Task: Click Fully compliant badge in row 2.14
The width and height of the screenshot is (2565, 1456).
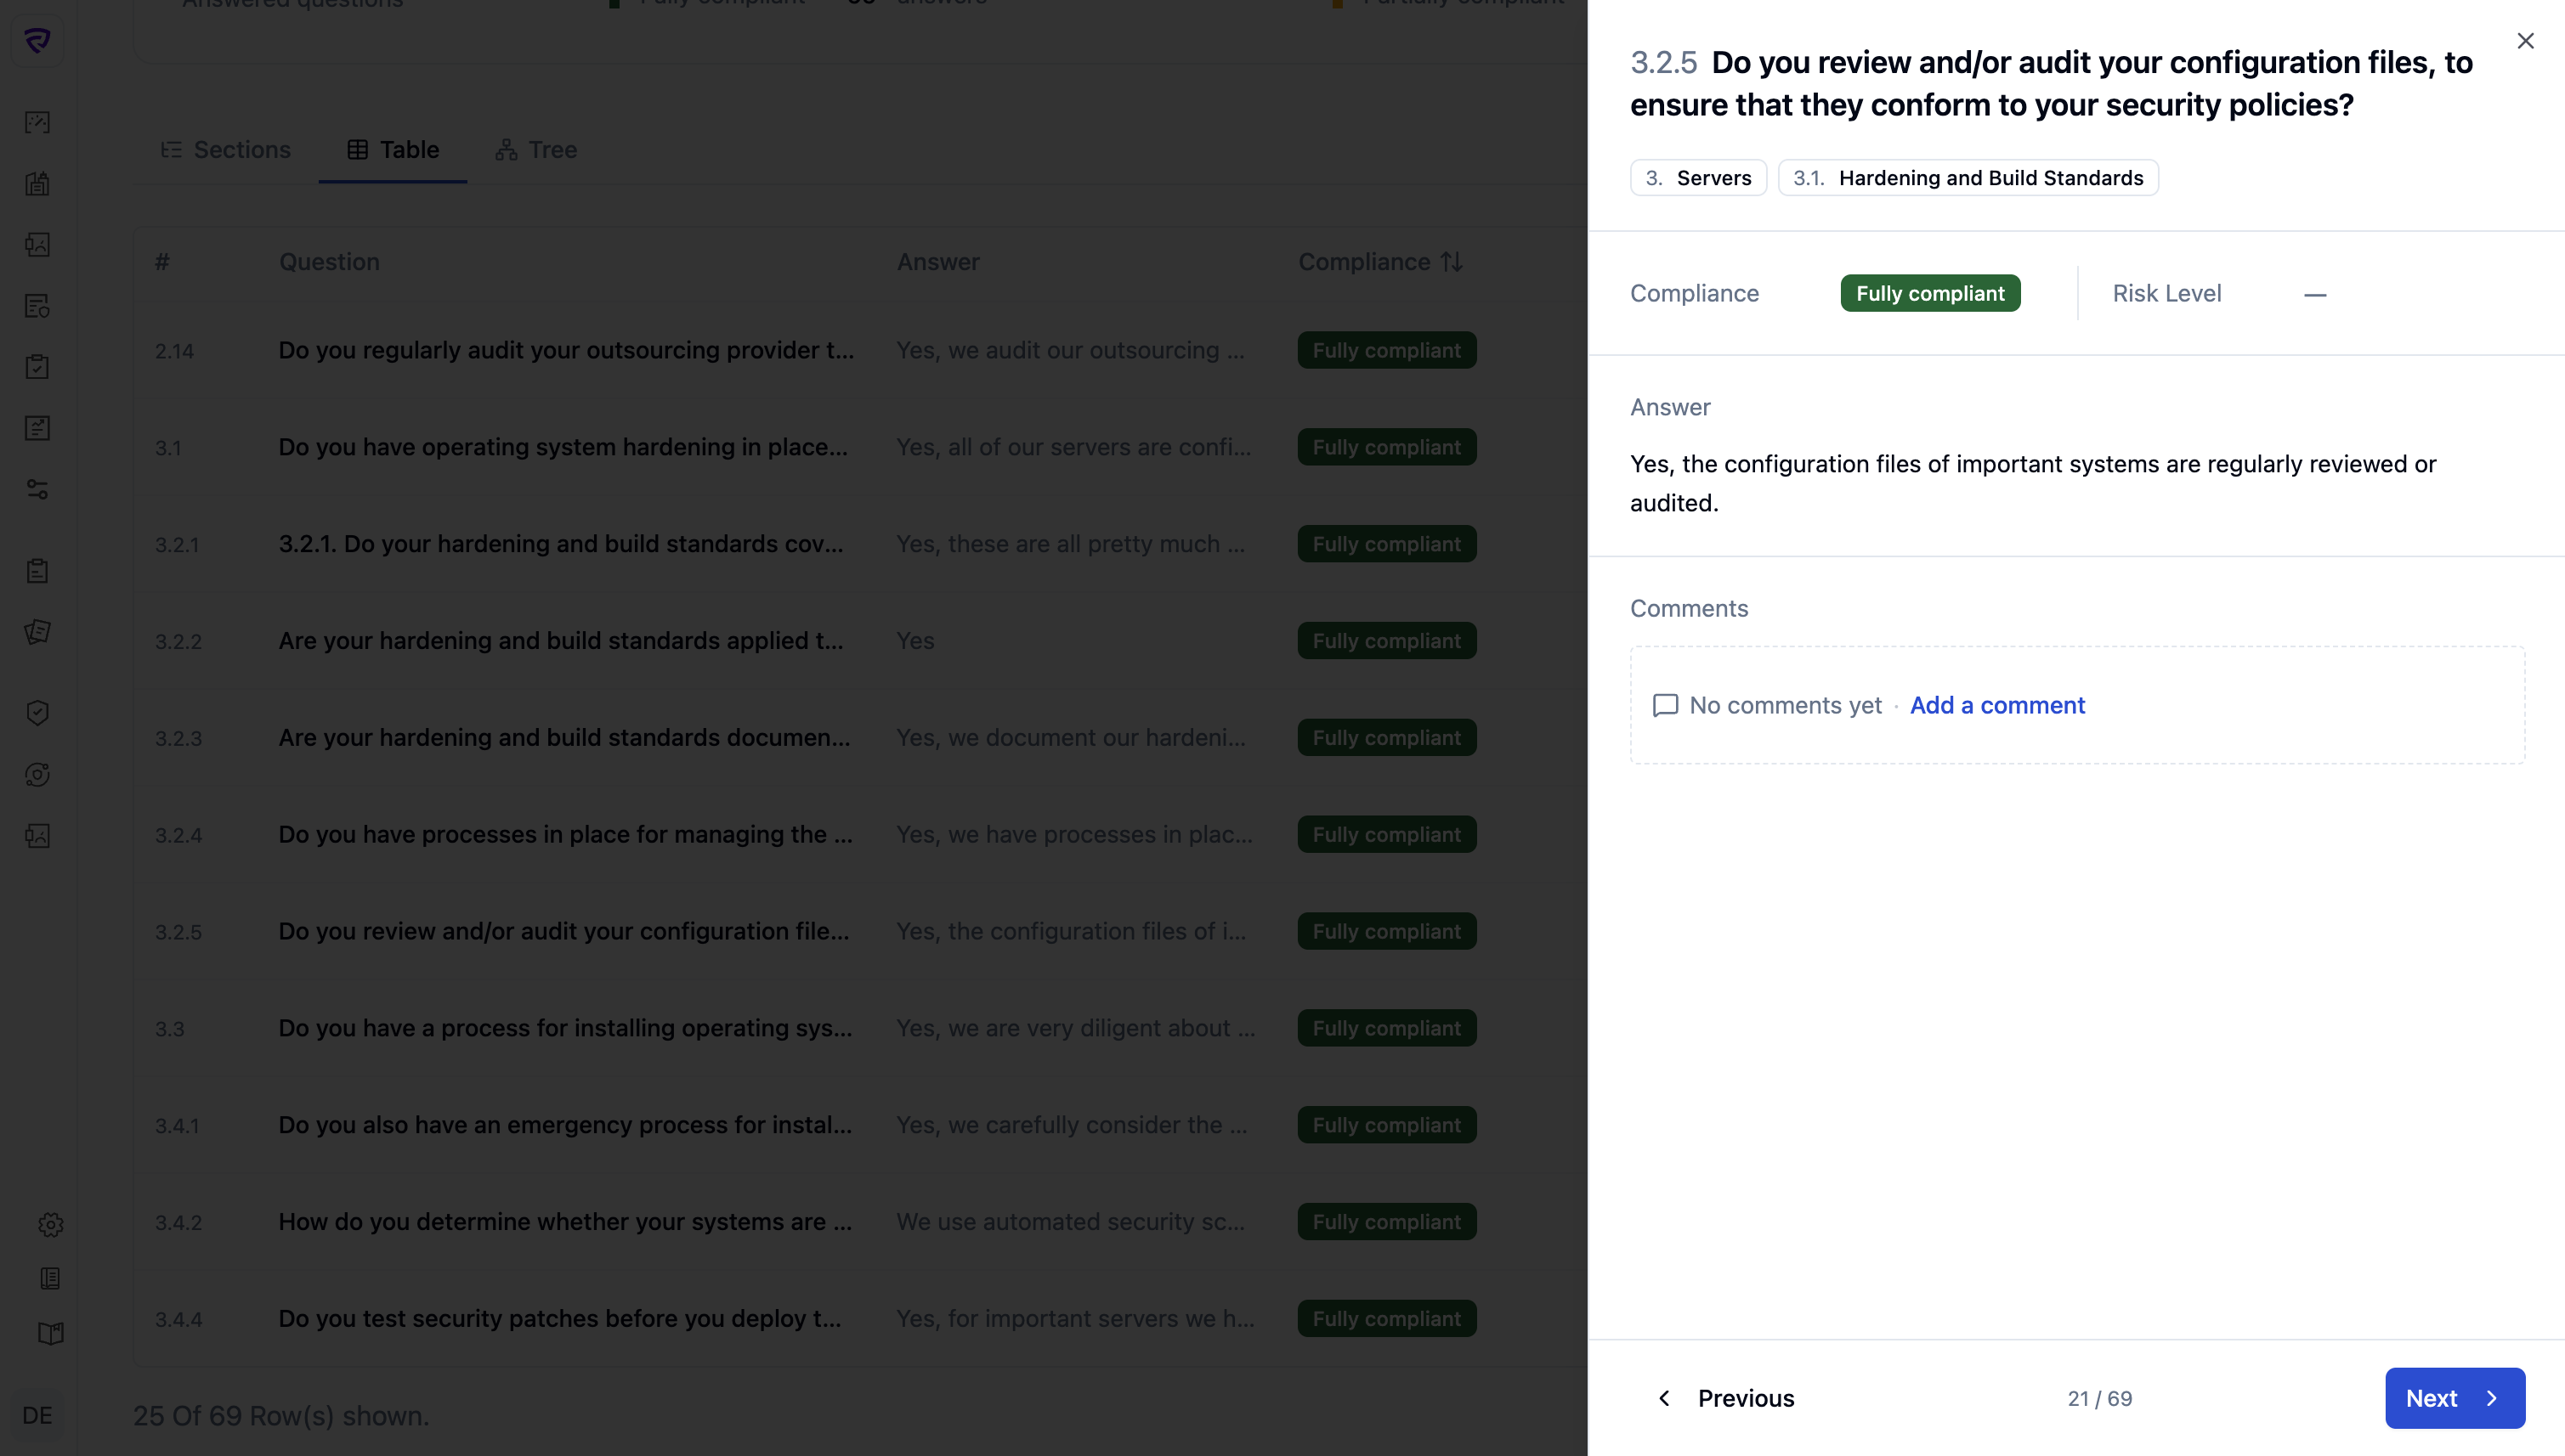Action: (1386, 351)
